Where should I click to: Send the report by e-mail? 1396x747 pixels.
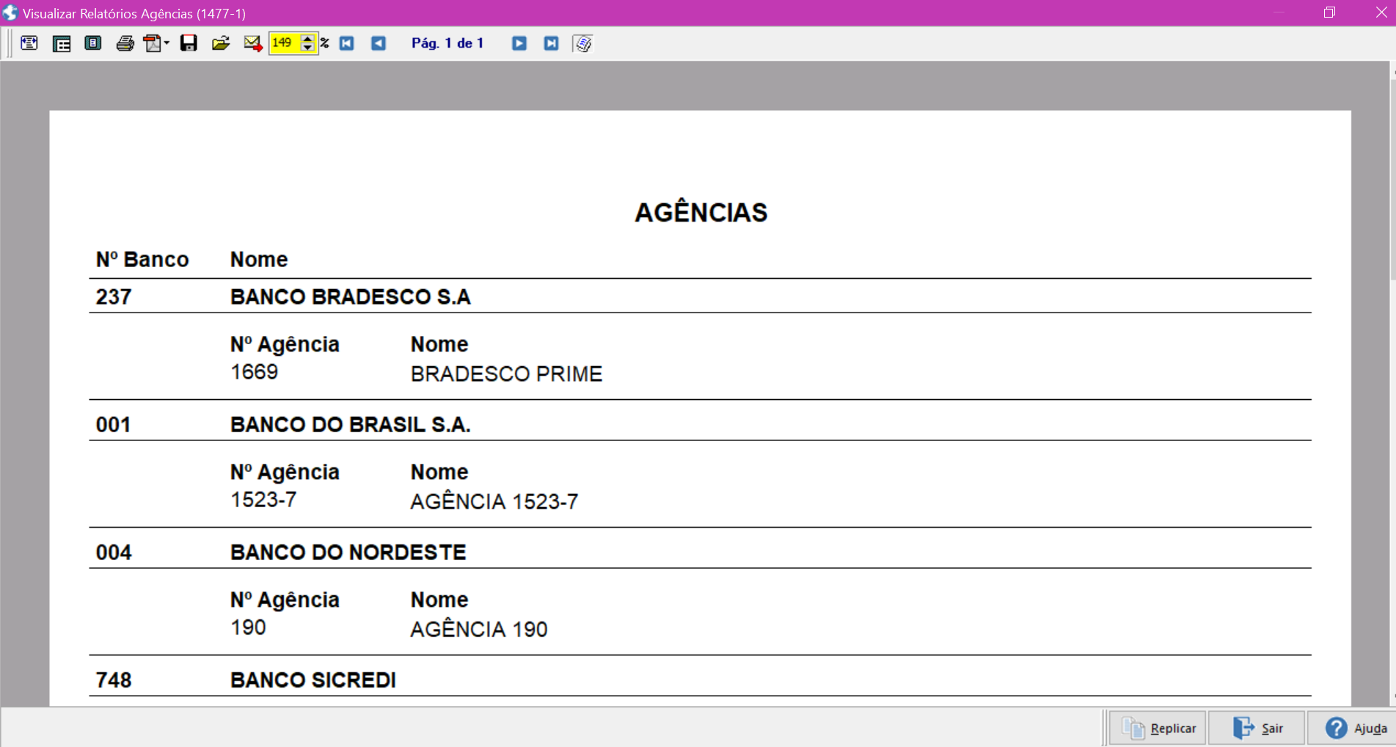(252, 43)
